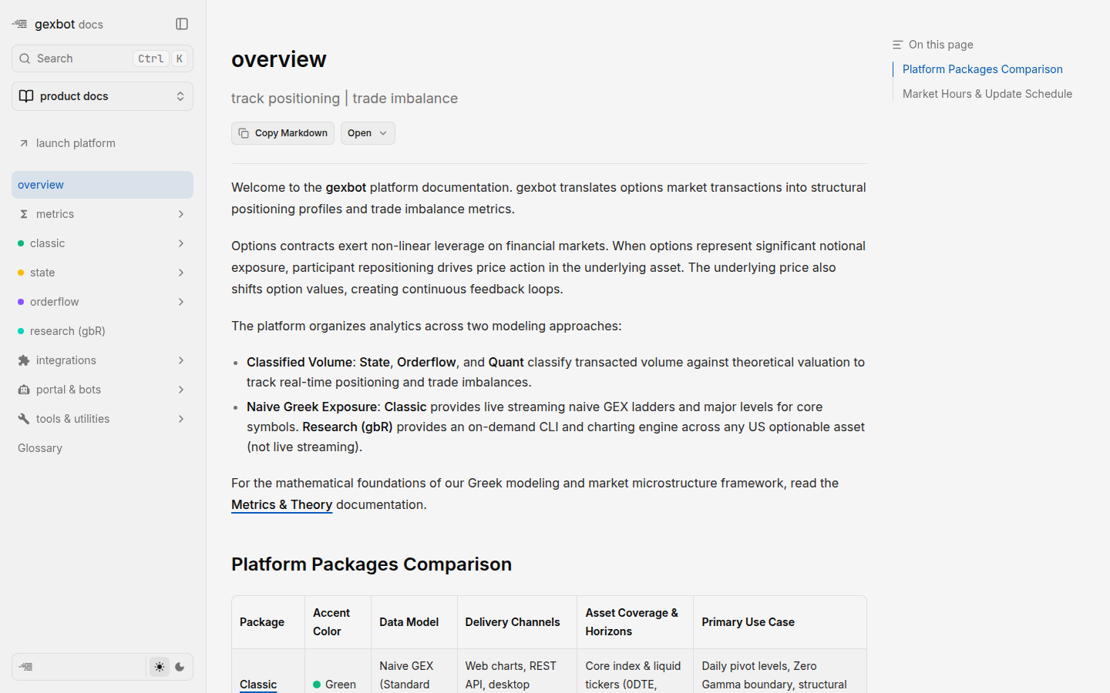Screen dimensions: 1110x693
Task: Expand the orderflow section chevron
Action: pos(181,302)
